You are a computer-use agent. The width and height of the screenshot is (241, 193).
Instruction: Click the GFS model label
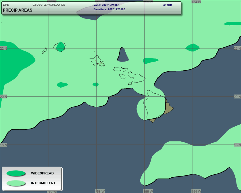[6, 5]
